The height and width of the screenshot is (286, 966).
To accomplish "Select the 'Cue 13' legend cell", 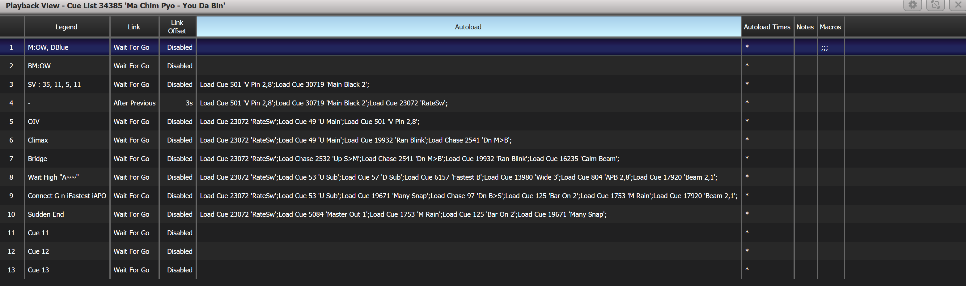I will point(67,270).
